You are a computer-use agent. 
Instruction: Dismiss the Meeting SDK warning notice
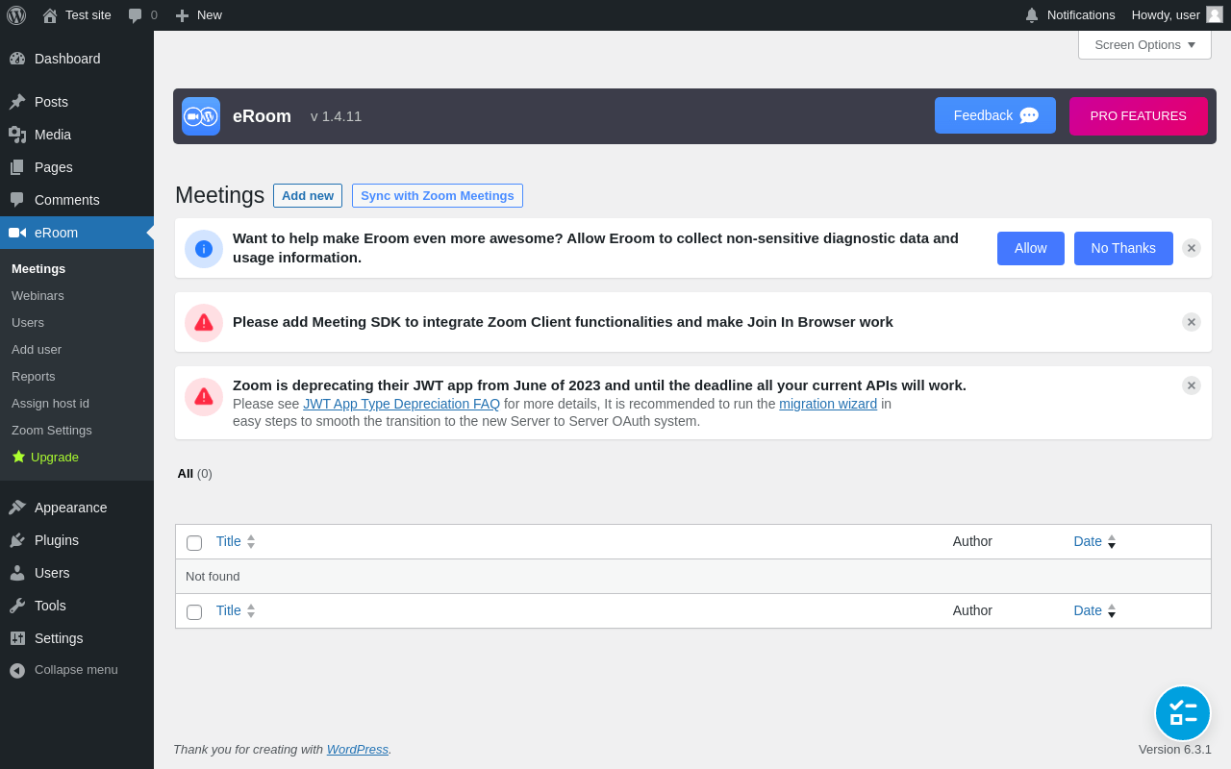pyautogui.click(x=1192, y=322)
